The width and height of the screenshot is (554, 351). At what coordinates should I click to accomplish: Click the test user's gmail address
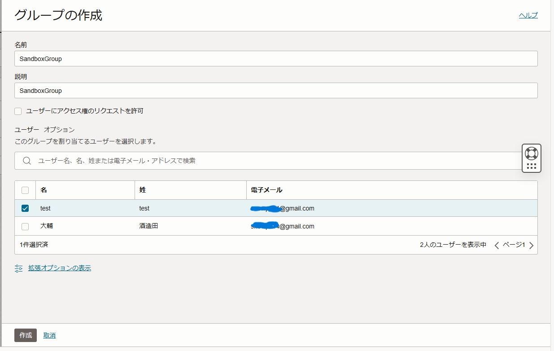(x=283, y=208)
